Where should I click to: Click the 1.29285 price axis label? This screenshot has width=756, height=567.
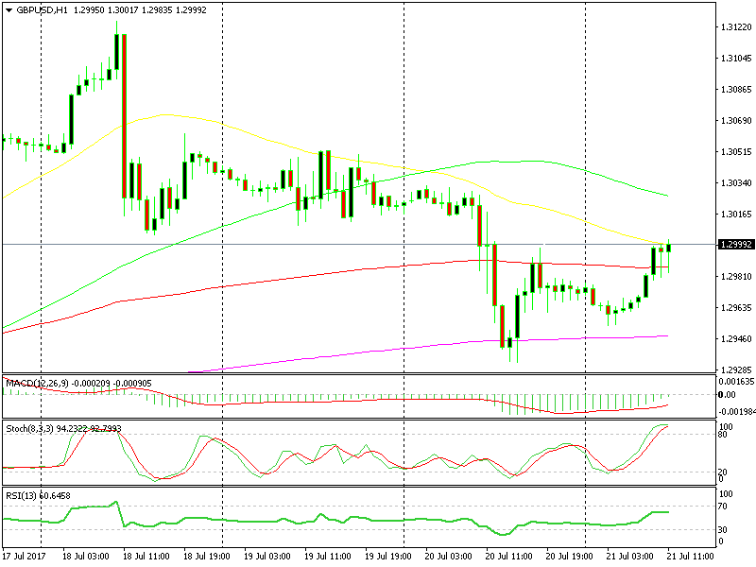point(736,369)
